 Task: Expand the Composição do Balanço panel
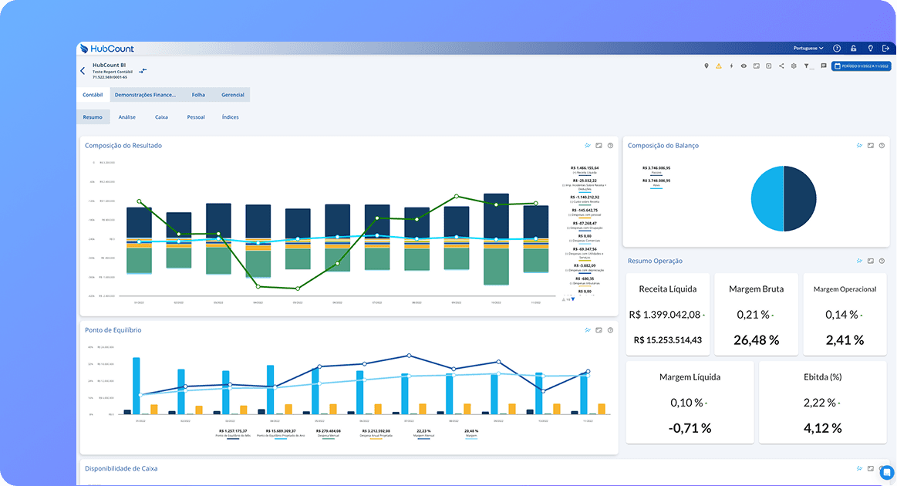[871, 146]
